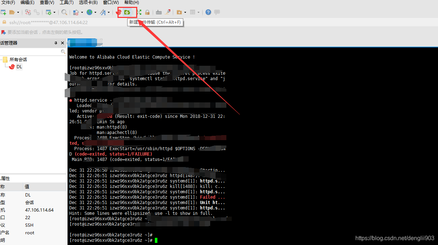Expand the color scheme dropdown arrow
The height and width of the screenshot is (245, 438).
tap(82, 12)
